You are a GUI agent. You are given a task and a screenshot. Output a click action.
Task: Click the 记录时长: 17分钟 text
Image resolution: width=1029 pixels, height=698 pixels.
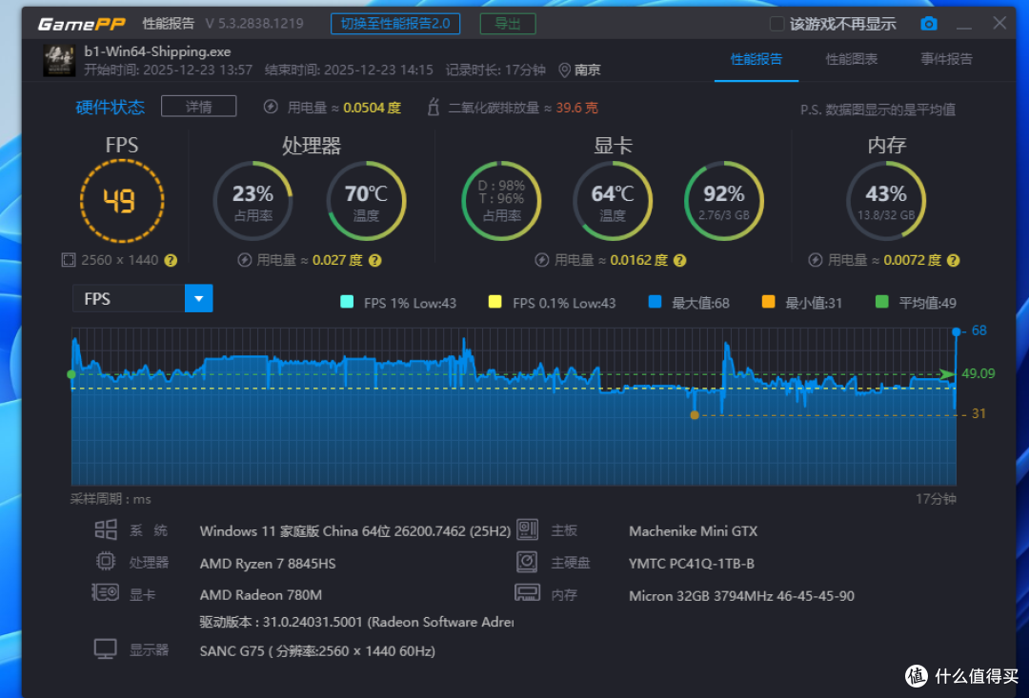495,70
